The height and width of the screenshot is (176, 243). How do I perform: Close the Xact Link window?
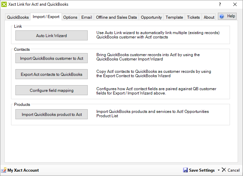[235, 4]
